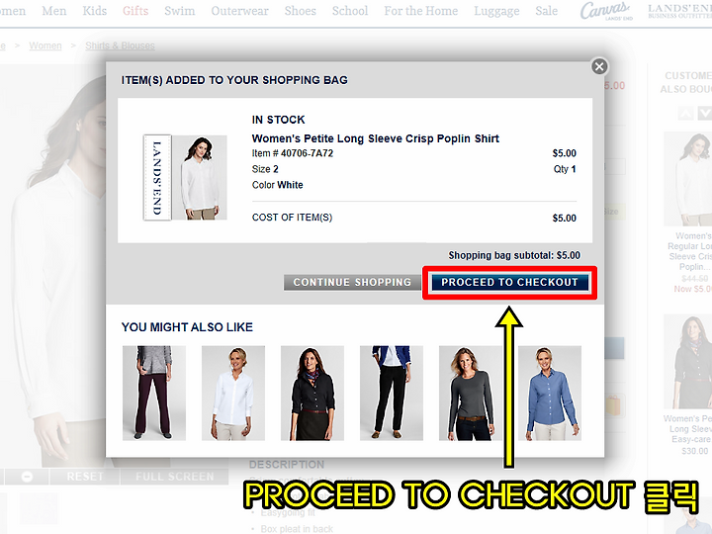Click the Proceed to Checkout button

coord(509,282)
